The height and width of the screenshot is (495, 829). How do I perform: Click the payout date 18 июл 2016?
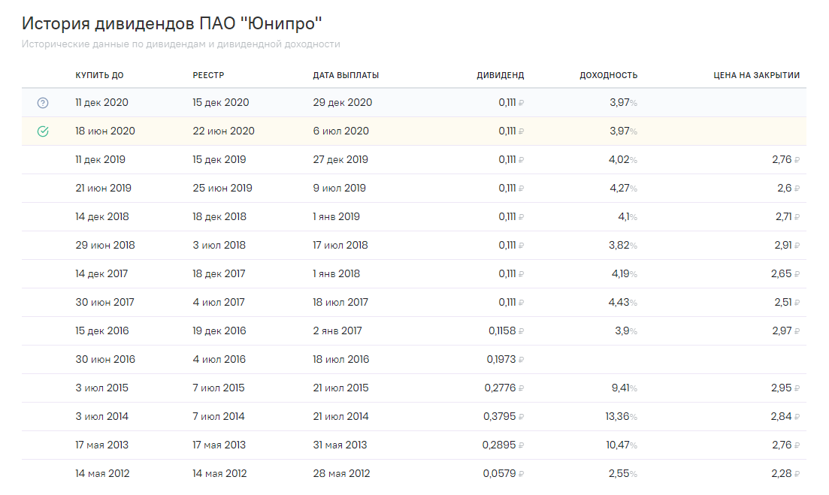click(340, 359)
